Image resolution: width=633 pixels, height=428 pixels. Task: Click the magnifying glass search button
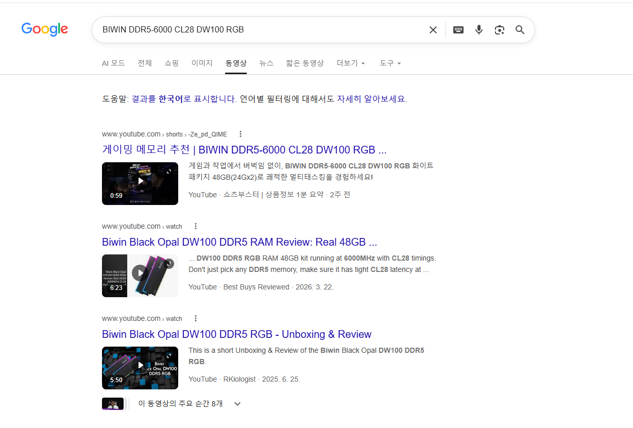(520, 30)
